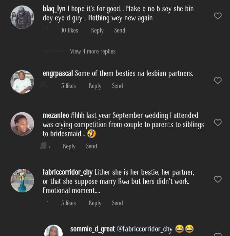Like fabriccorridor_chy's comment heart icon

click(x=218, y=179)
